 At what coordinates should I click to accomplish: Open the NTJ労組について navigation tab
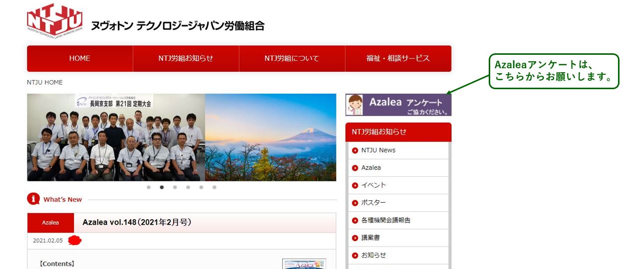tap(292, 58)
